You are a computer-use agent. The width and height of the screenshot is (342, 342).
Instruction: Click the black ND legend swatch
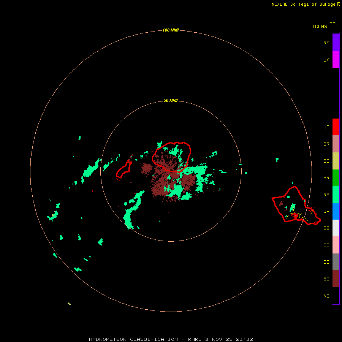tap(336, 296)
